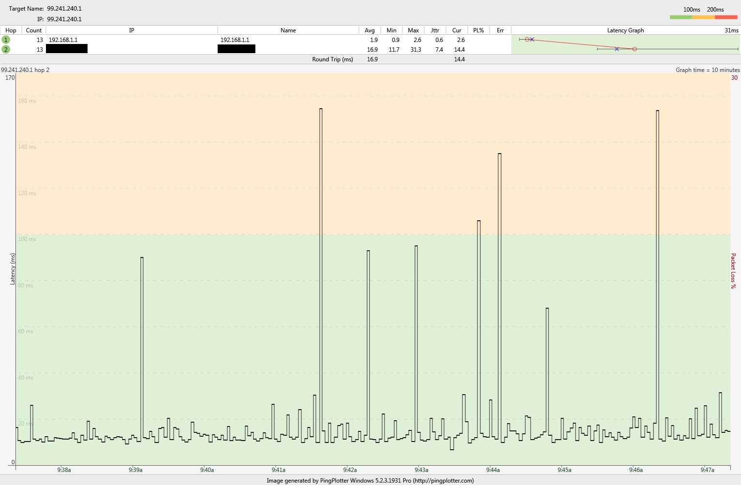Click the Cur column header

click(457, 30)
